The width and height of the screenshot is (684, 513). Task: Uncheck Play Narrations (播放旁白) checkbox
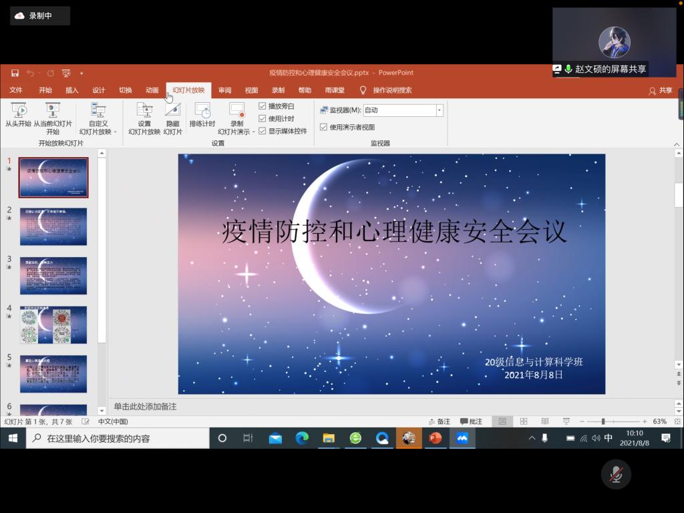click(x=263, y=106)
